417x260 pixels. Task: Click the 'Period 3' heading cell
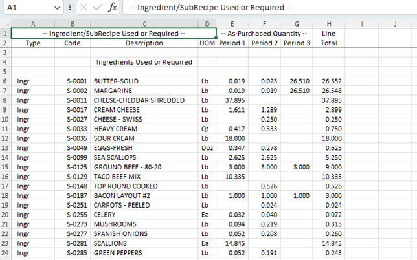[x=297, y=43]
